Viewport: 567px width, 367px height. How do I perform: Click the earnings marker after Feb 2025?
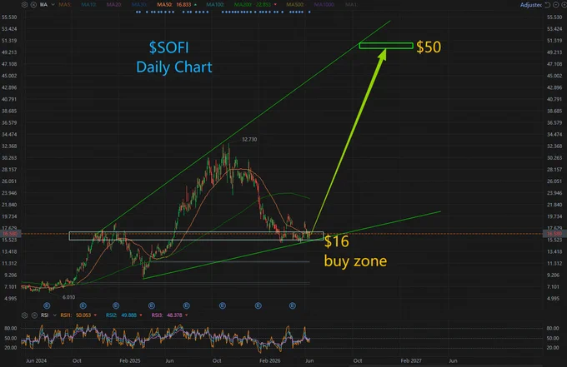[x=152, y=305]
